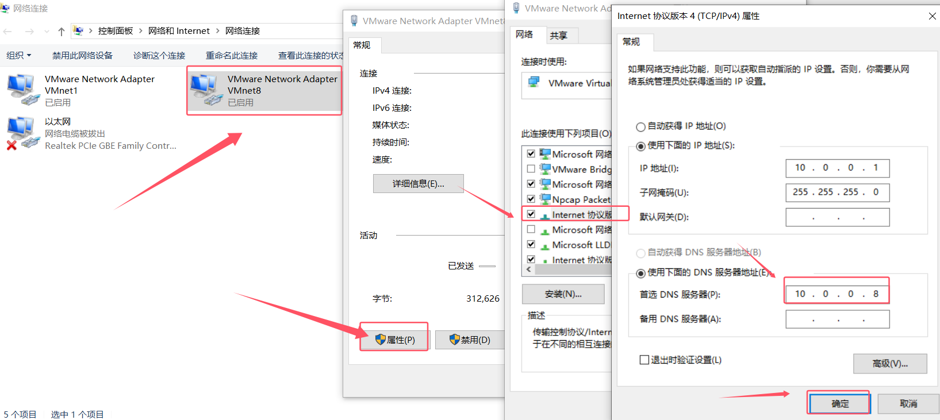Tick the unchecked Microsoft 网络 checkbox
The image size is (940, 420).
point(531,229)
